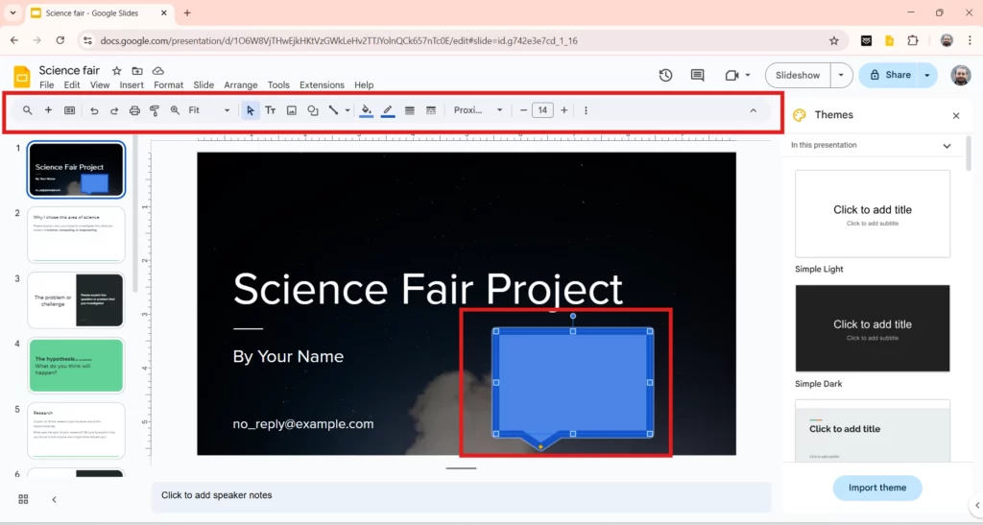
Task: Expand the In this presentation section
Action: [x=947, y=146]
